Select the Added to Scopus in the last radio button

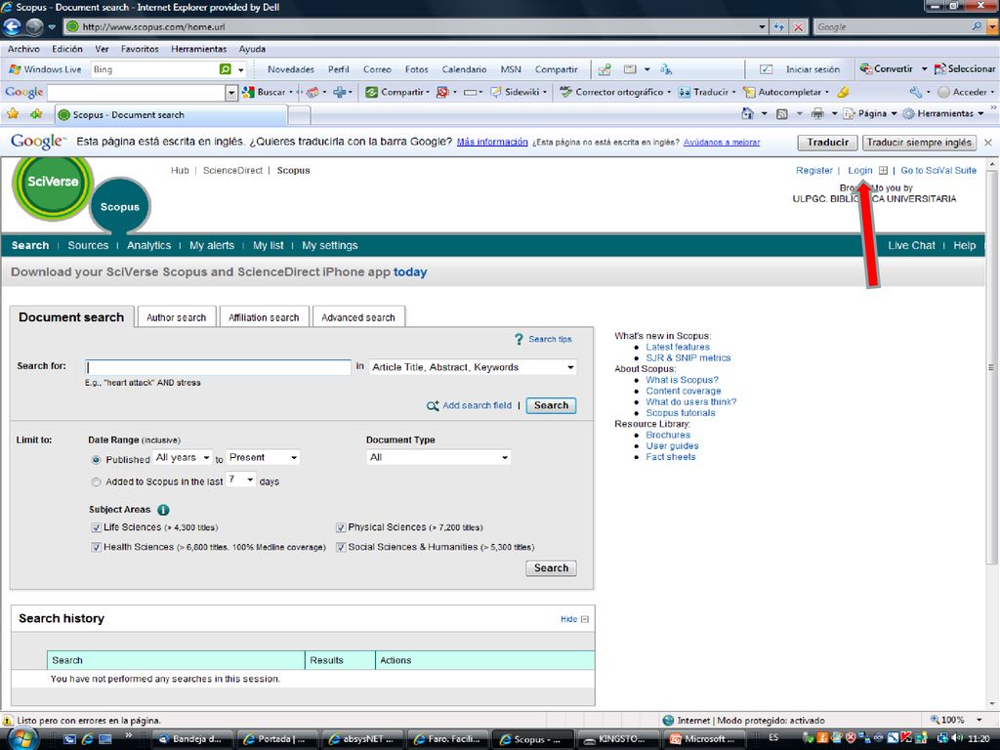[x=97, y=482]
